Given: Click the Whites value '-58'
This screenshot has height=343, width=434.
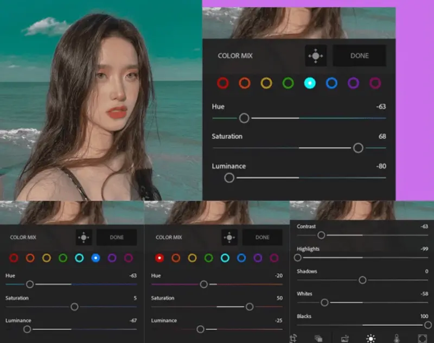Looking at the screenshot, I should point(424,294).
